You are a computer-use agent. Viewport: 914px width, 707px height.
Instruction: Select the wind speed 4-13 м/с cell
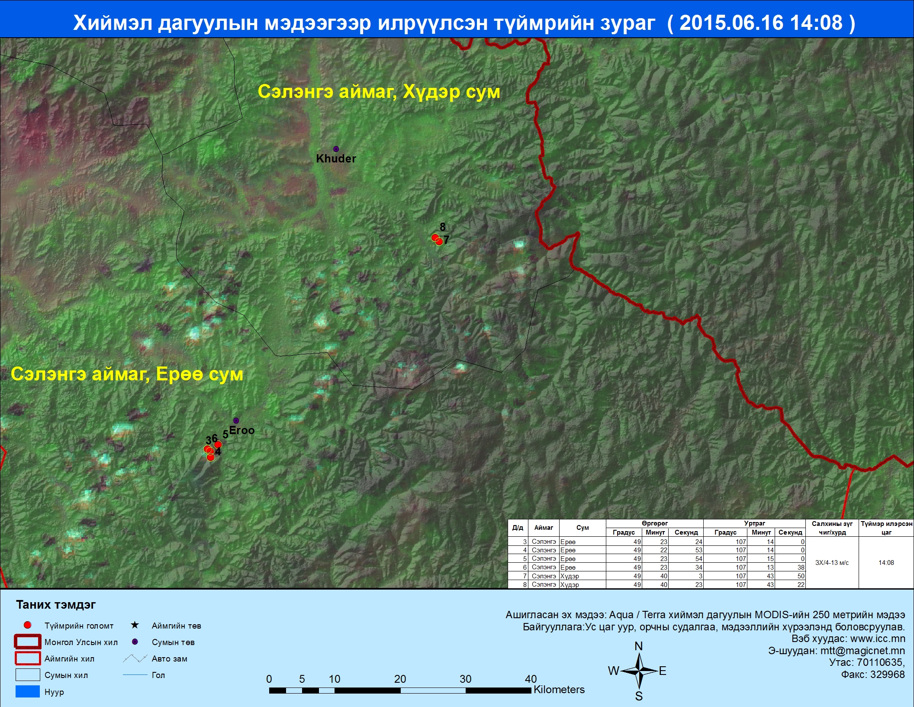(x=832, y=563)
